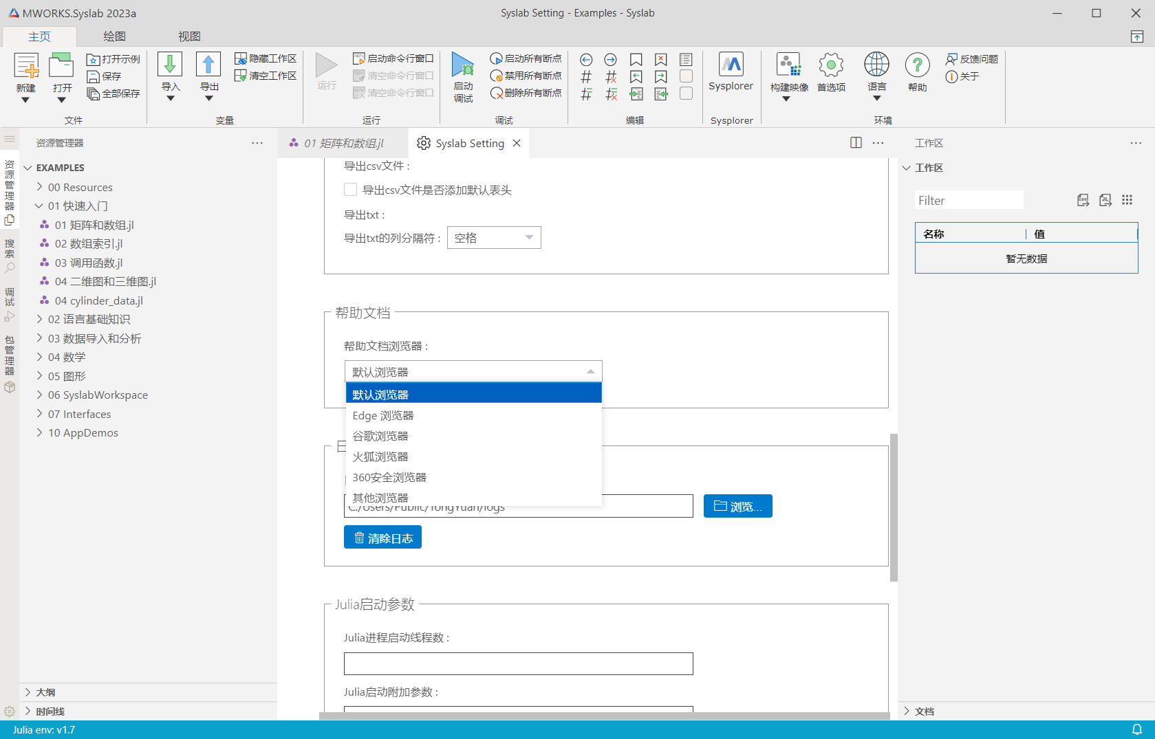Select Edge 浏览器 from the dropdown list
The image size is (1155, 739).
(383, 415)
